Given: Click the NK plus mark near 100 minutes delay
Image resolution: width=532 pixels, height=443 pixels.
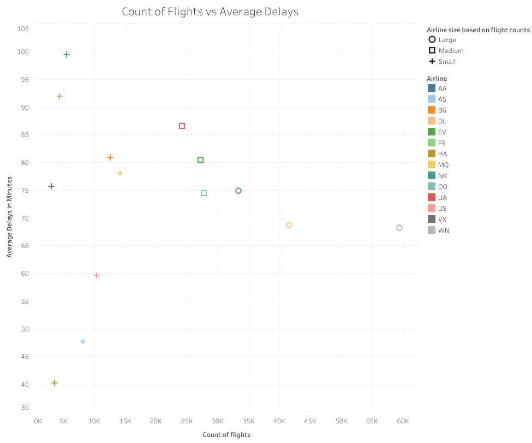Looking at the screenshot, I should (x=66, y=54).
